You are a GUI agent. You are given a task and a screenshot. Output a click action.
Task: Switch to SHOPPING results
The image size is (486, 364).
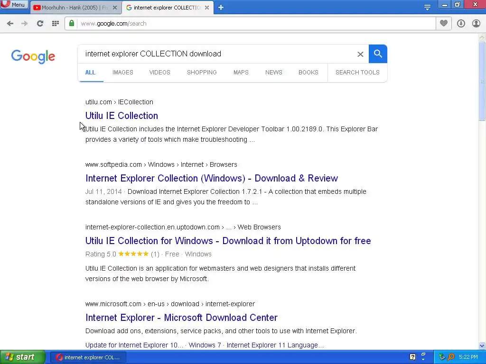tap(202, 73)
